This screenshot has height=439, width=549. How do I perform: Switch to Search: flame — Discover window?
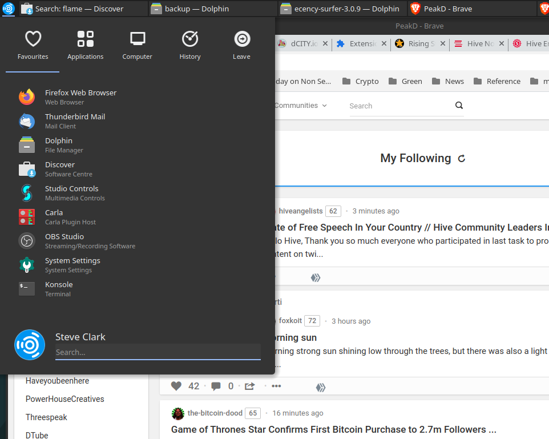point(83,9)
